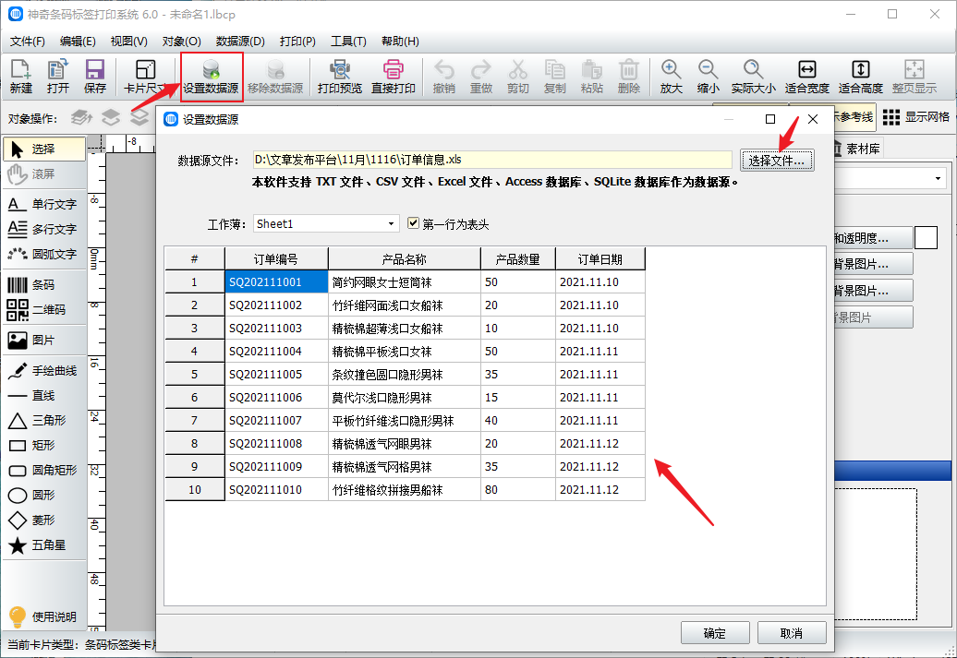Click the 直接打印 direct print icon
Image resolution: width=957 pixels, height=658 pixels.
pyautogui.click(x=394, y=77)
